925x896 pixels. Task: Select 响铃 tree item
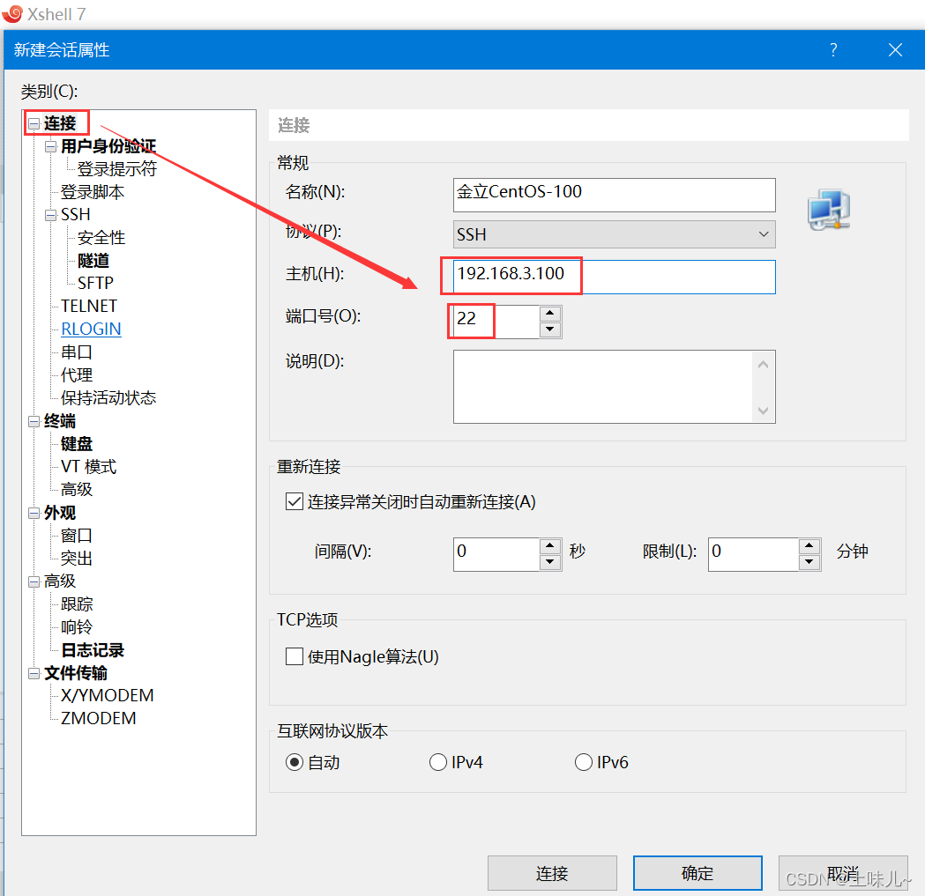[x=77, y=627]
